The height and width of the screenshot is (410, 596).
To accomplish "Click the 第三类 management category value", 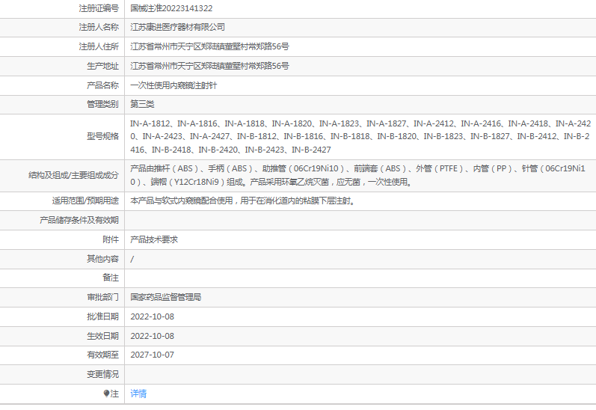I will tap(142, 104).
